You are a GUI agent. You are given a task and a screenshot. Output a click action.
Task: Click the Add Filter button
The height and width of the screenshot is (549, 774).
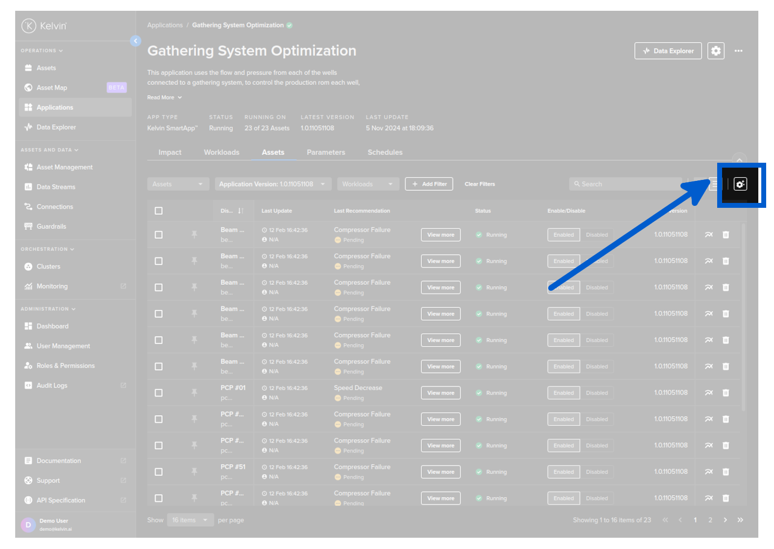(x=429, y=184)
